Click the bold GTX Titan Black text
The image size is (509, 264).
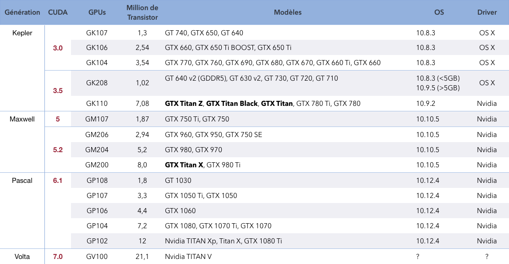(232, 103)
